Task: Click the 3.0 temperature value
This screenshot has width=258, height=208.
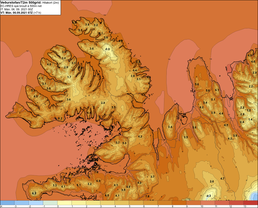Action: click(x=64, y=58)
